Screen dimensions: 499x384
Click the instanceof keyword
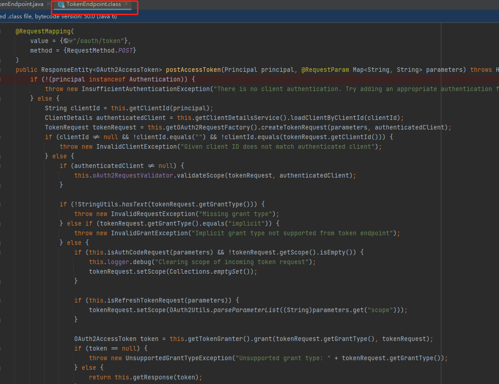[107, 79]
